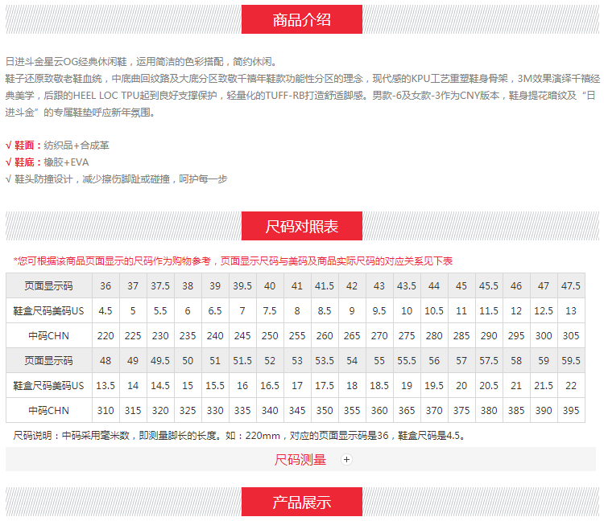Pick CHN size cell 395
This screenshot has width=604, height=521.
[x=570, y=410]
